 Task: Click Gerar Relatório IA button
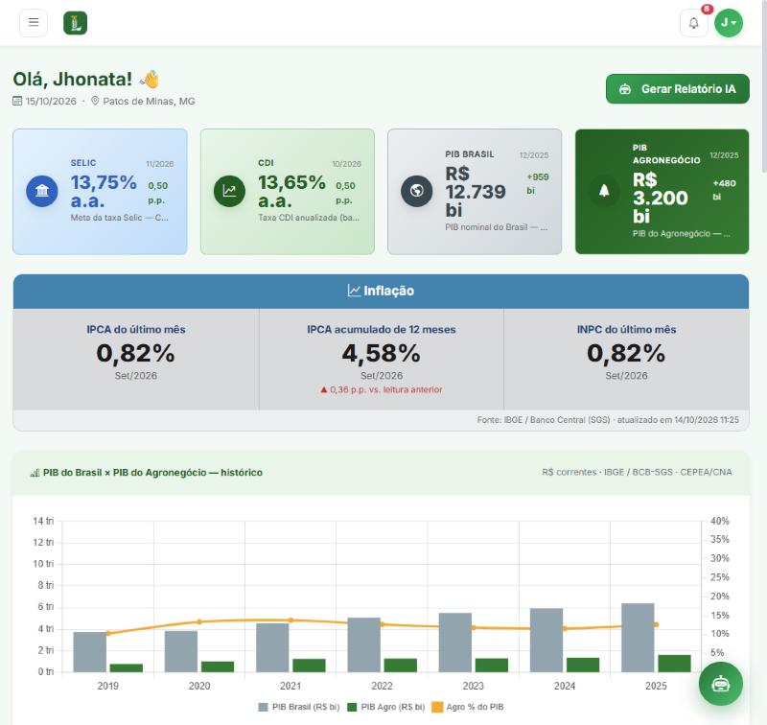pyautogui.click(x=678, y=88)
